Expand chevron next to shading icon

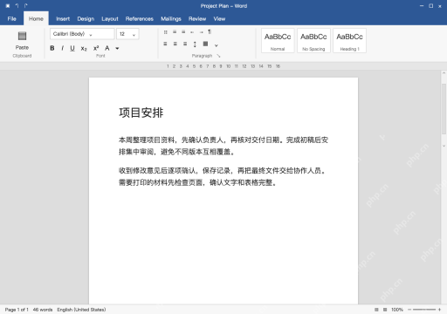coord(217,45)
